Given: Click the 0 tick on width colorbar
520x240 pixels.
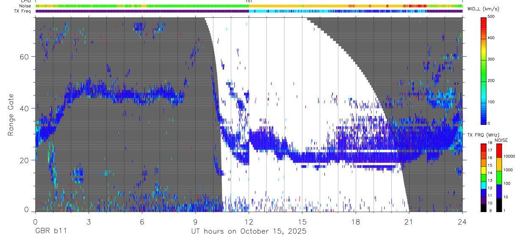Looking at the screenshot, I should pos(489,123).
